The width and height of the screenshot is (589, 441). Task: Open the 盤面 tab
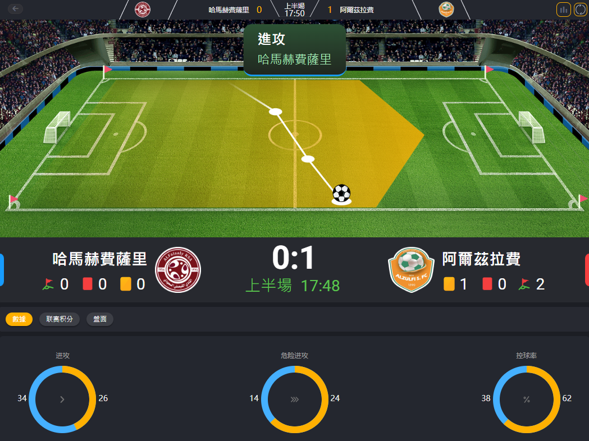tap(100, 319)
